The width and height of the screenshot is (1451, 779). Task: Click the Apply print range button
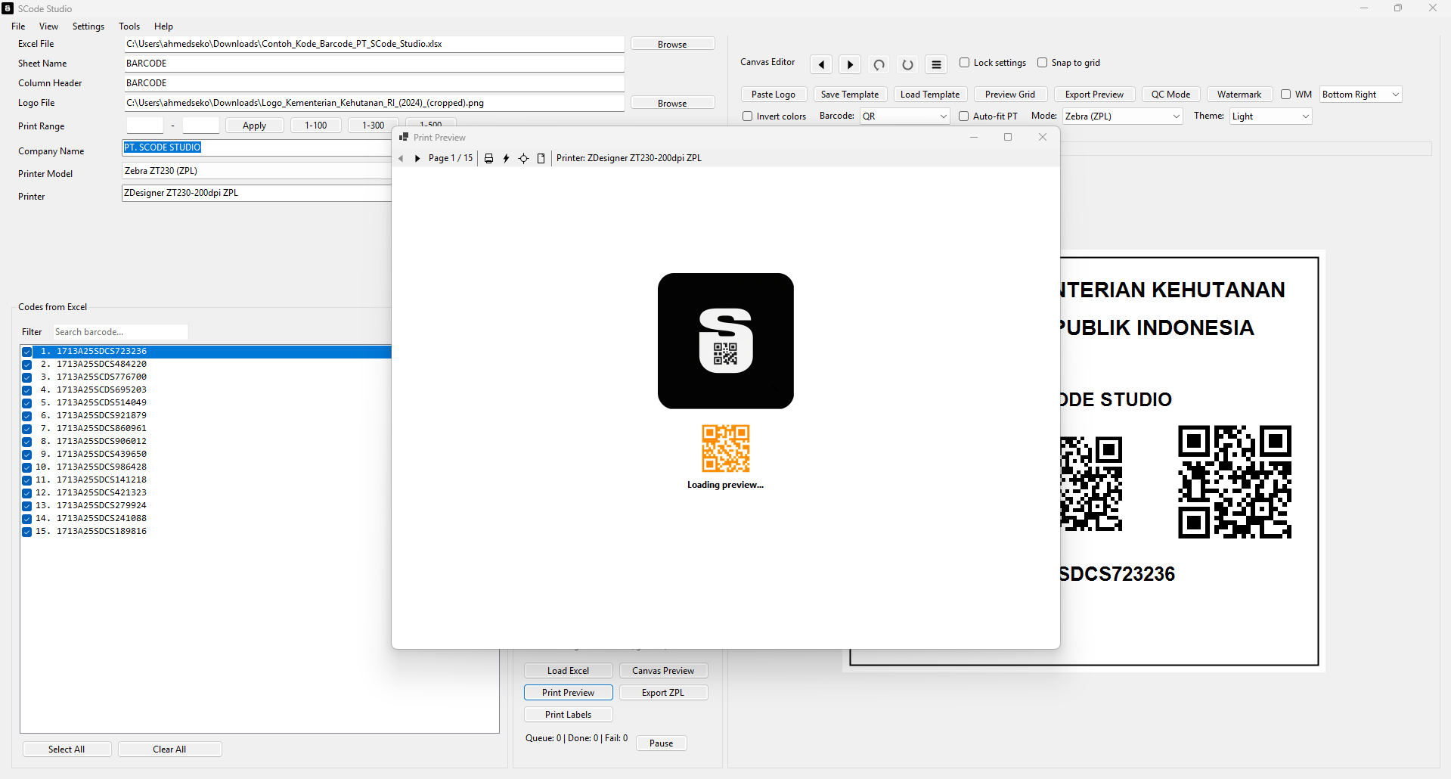(x=254, y=126)
